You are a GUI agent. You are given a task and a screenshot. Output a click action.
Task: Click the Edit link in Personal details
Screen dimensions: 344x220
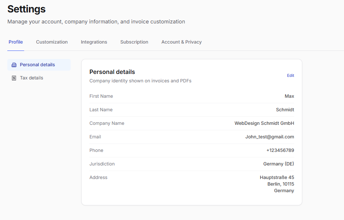pos(291,75)
